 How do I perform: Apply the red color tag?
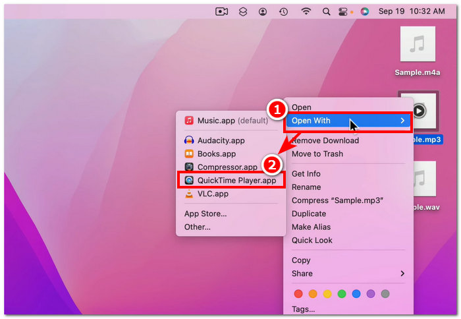(x=298, y=293)
